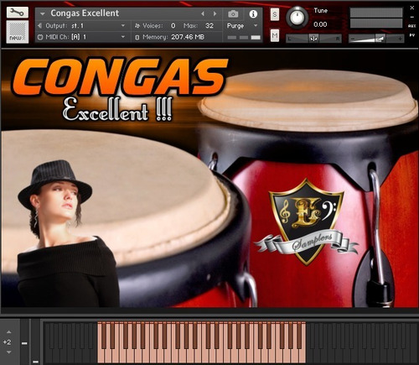Click the pitch bend wheel strip
This screenshot has width=419, height=365.
coord(24,342)
